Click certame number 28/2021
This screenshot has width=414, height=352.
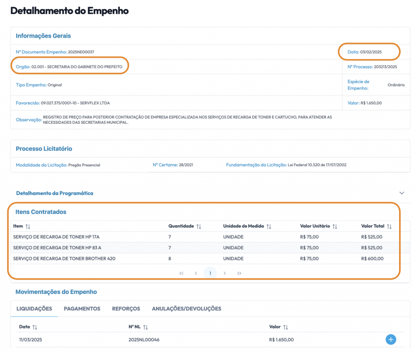tap(186, 165)
